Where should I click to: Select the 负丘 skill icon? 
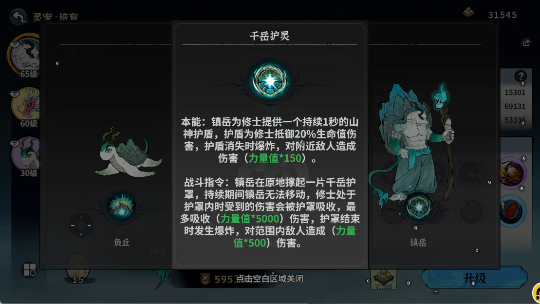(121, 207)
